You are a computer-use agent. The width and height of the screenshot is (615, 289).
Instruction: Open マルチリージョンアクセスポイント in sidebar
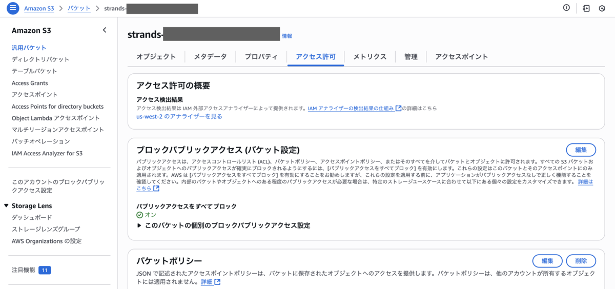58,130
